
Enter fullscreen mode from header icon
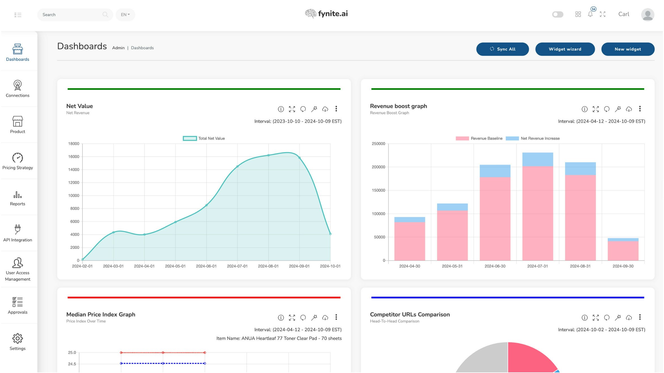[603, 14]
